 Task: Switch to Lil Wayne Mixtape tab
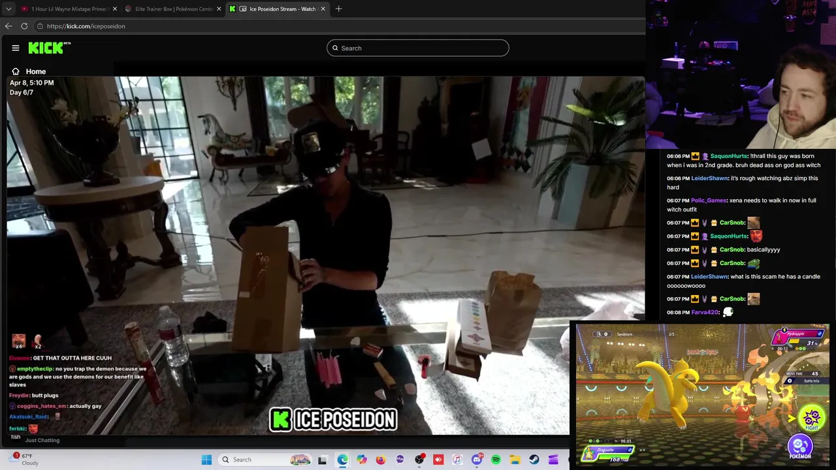68,8
